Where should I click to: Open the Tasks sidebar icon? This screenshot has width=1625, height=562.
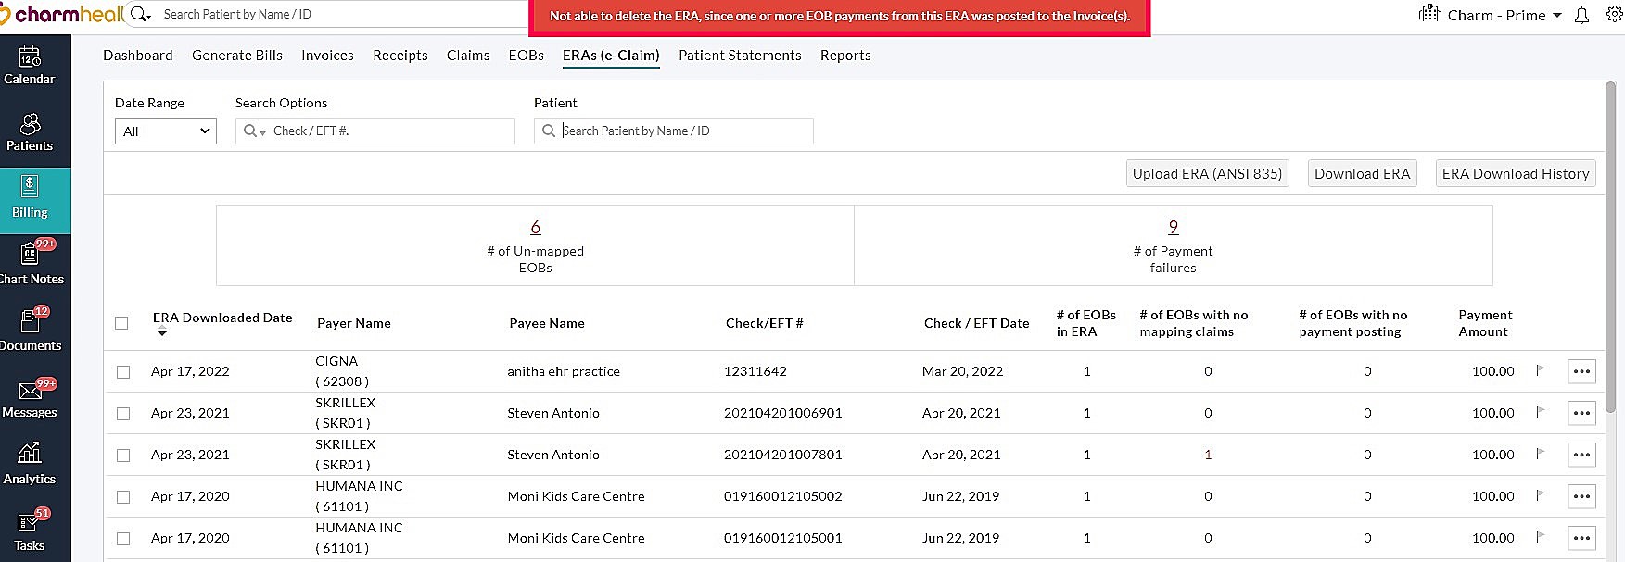coord(30,531)
